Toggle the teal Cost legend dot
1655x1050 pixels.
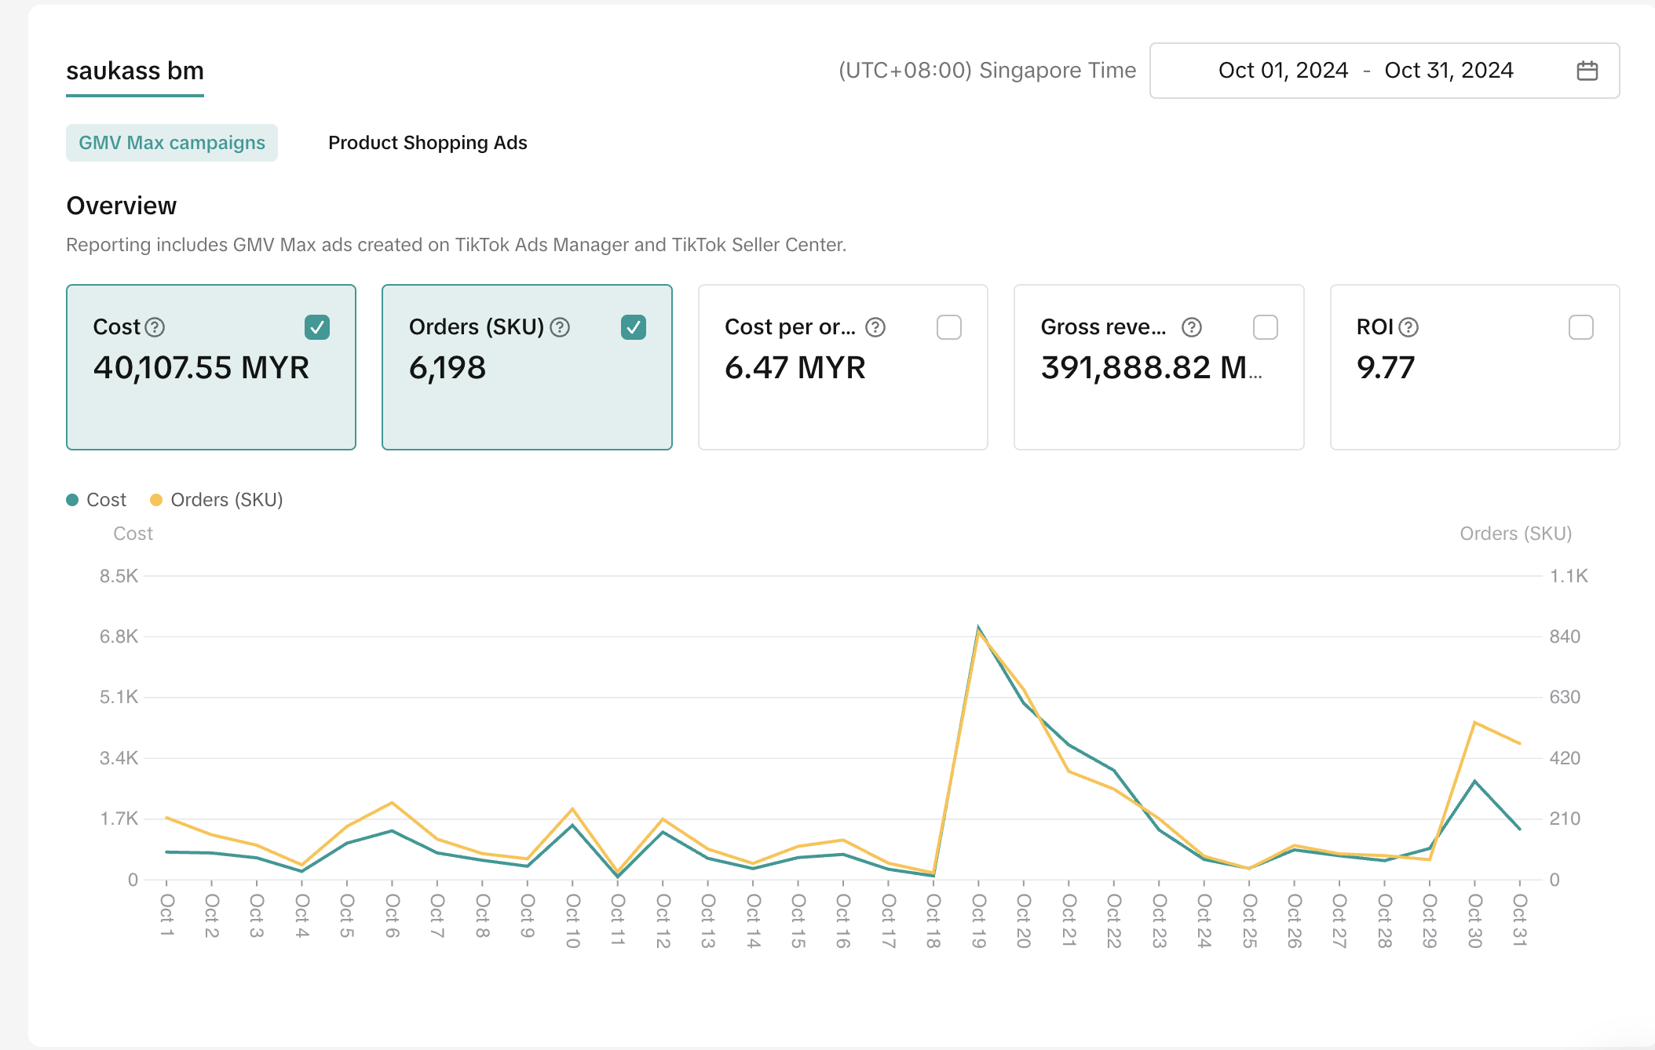(72, 500)
